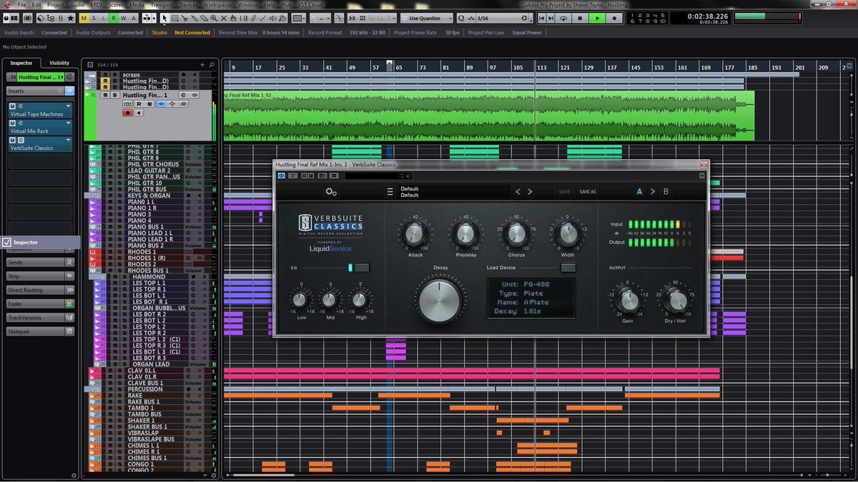This screenshot has width=858, height=482.
Task: Go to next VerbSuite preset arrow
Action: 530,191
